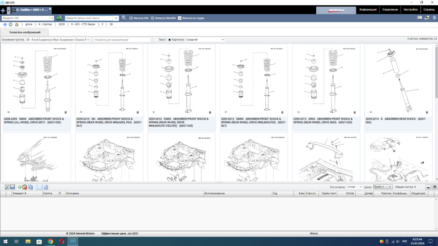The width and height of the screenshot is (438, 246).
Task: Click the save floppy disk icon
Action: pyautogui.click(x=12, y=187)
